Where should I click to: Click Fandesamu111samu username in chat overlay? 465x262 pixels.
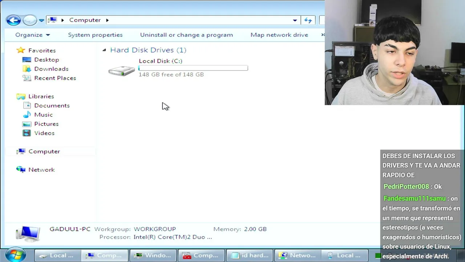[x=415, y=198]
